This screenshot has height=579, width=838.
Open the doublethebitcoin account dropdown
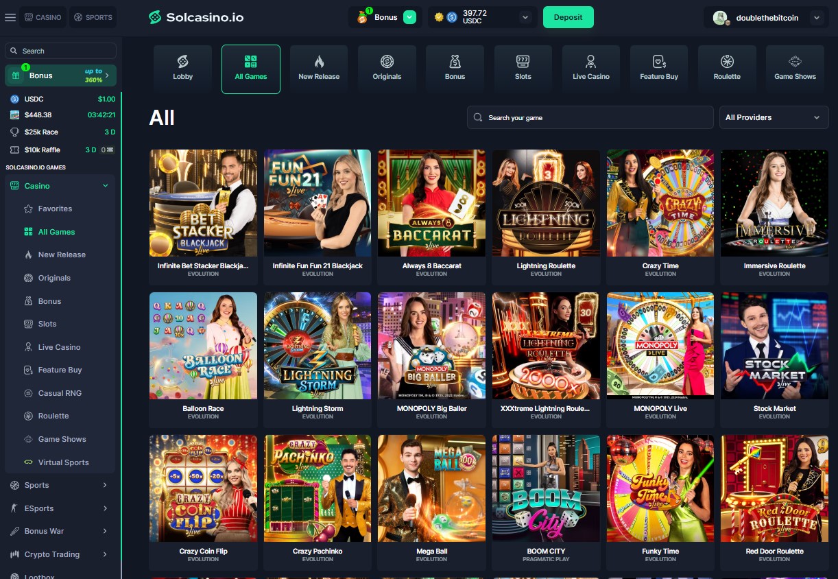pyautogui.click(x=815, y=18)
